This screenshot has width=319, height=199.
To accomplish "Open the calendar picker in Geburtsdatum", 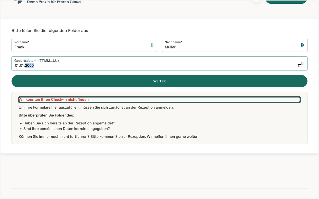I will 300,65.
